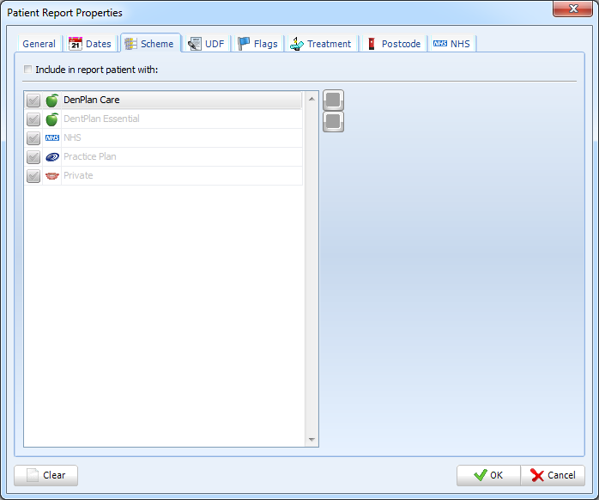Open the Treatment tab
Image resolution: width=599 pixels, height=500 pixels.
[321, 44]
